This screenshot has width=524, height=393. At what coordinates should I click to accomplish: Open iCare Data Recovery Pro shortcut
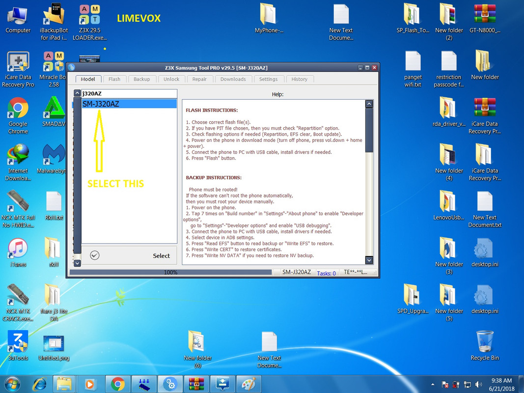pos(18,69)
